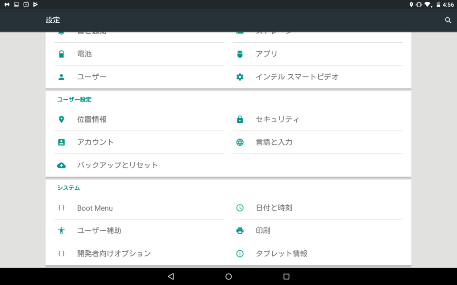Tap the gear icon for インテル スマートビデオ
The image size is (457, 285).
(240, 77)
